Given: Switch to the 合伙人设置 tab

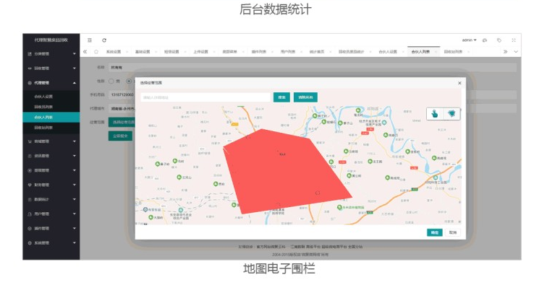Looking at the screenshot, I should click(x=388, y=51).
